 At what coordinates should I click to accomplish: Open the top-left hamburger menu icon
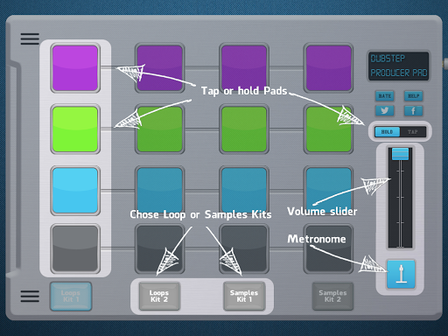pos(30,38)
